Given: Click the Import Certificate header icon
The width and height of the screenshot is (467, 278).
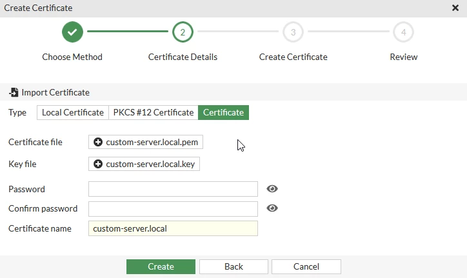Looking at the screenshot, I should [x=14, y=92].
